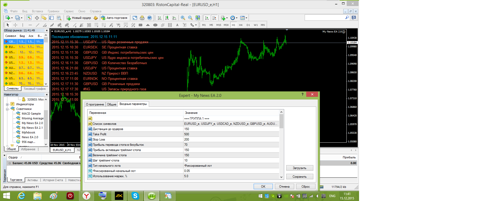The image size is (496, 201).
Task: Toggle the Auto Scroll chart icon
Action: point(207,18)
